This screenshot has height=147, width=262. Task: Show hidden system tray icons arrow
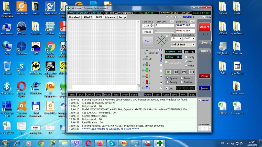click(227, 143)
